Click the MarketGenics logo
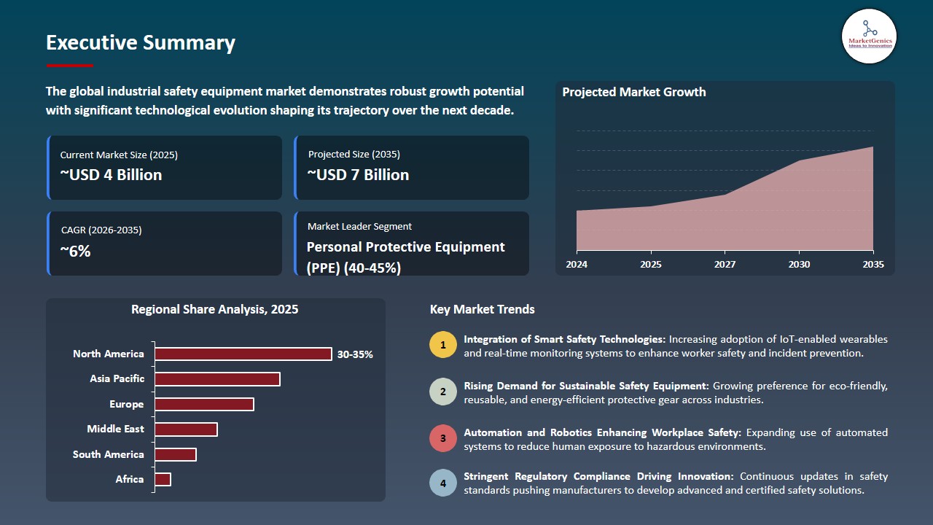This screenshot has width=933, height=525. coord(868,36)
